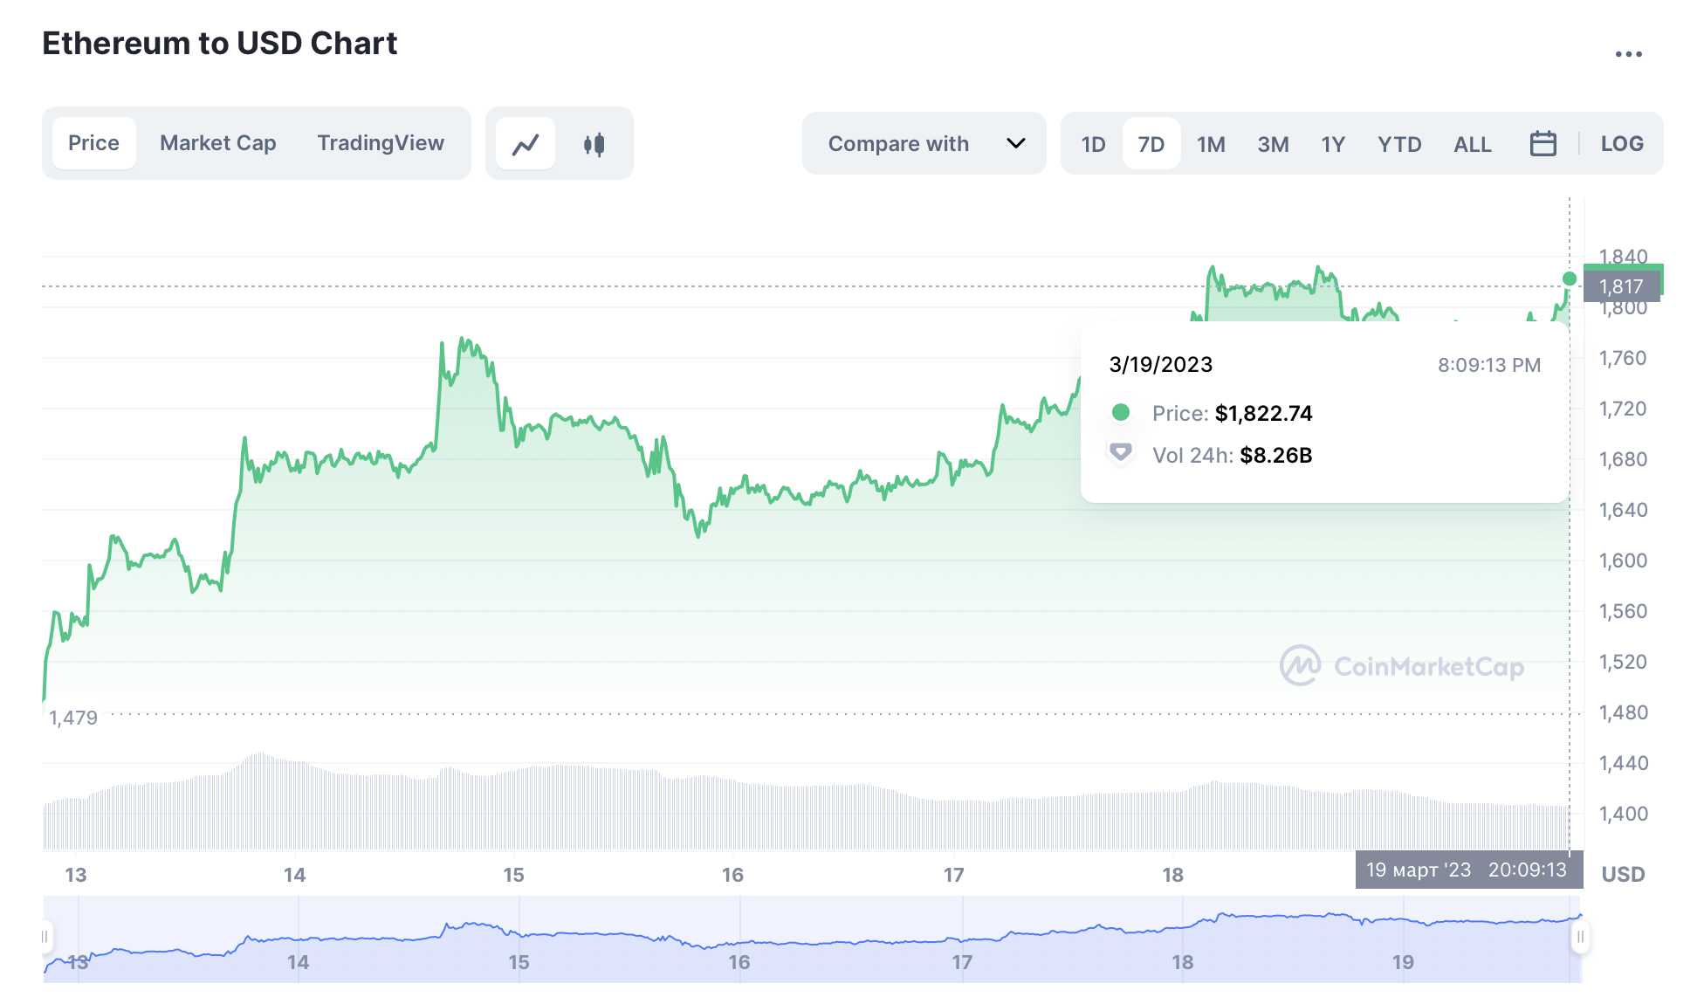This screenshot has width=1704, height=1004.
Task: Select the 3M time range
Action: tap(1272, 144)
